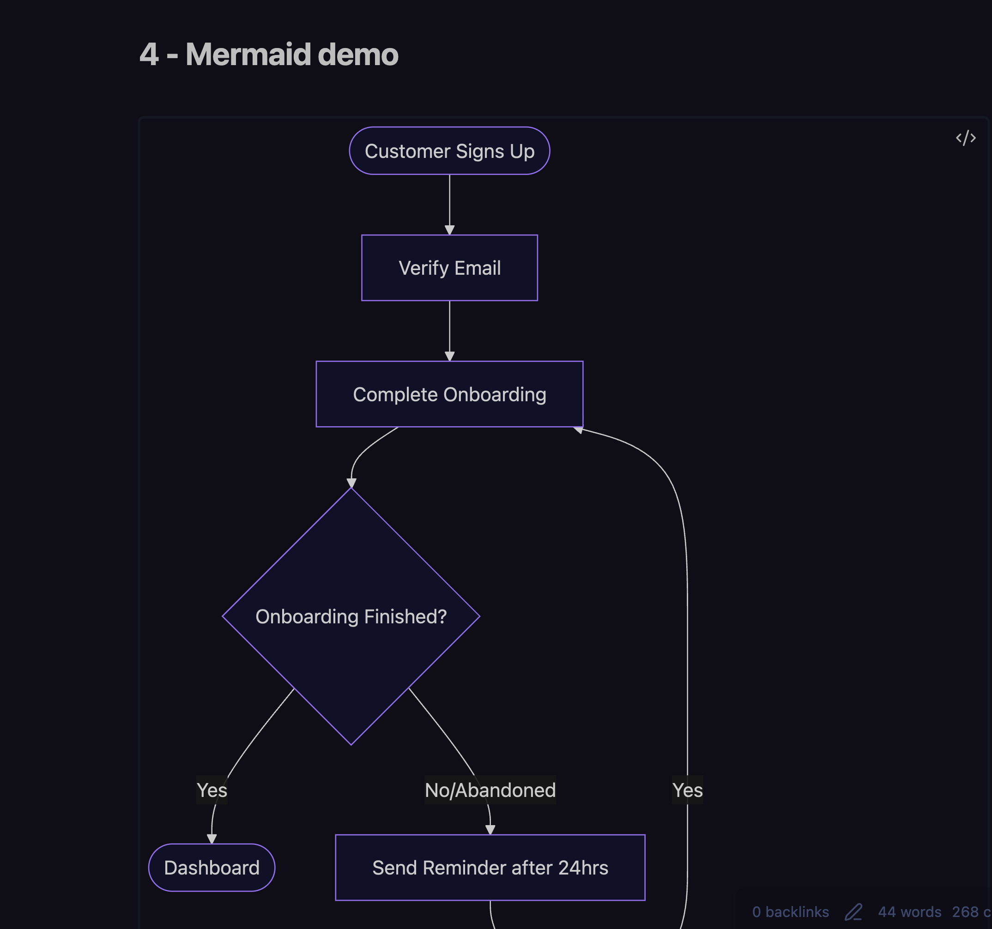Click the 'Onboarding Finished?' decision diamond

tap(351, 616)
